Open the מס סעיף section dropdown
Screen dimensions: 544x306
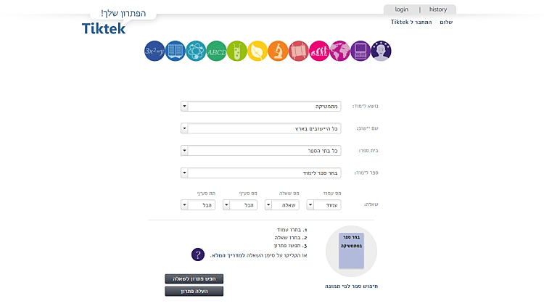[240, 205]
